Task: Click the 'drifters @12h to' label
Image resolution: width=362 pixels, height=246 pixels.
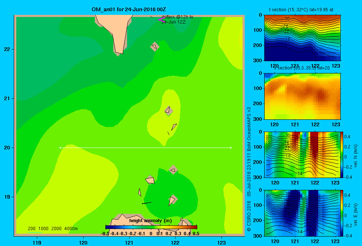Action: [x=177, y=17]
